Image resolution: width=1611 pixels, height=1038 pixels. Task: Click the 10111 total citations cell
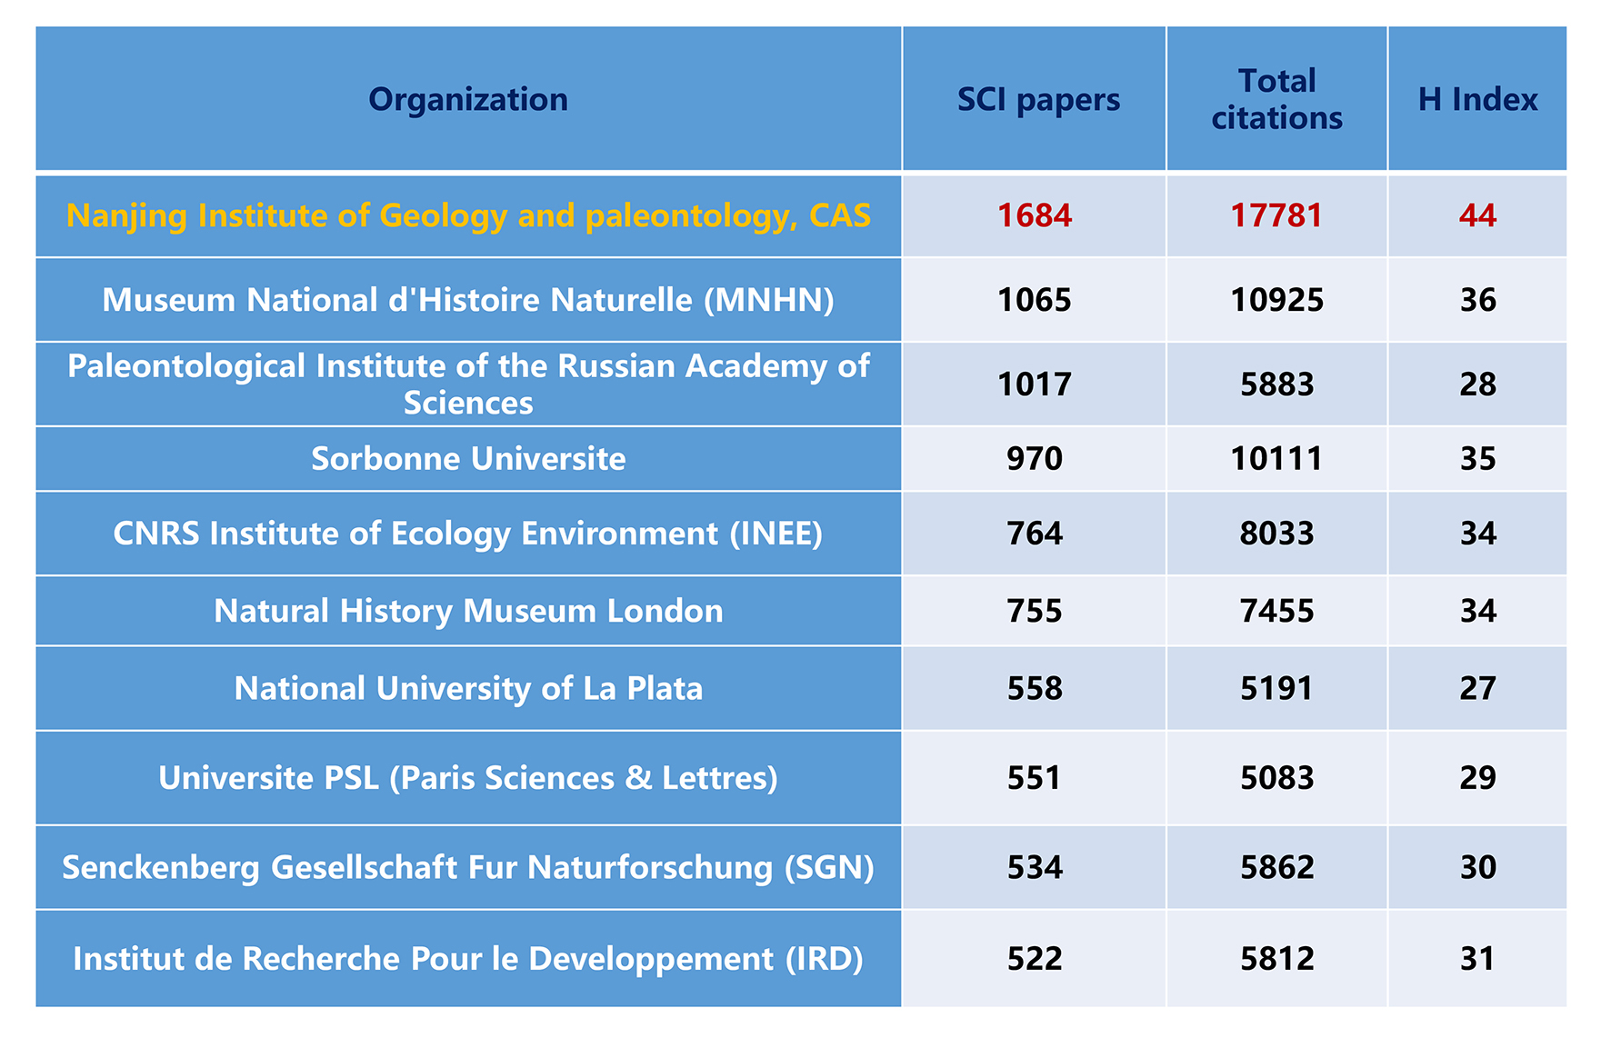[x=1276, y=458]
